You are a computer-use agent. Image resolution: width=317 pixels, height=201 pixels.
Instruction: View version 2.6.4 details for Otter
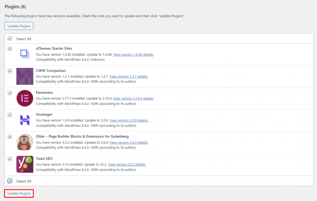[x=129, y=143]
